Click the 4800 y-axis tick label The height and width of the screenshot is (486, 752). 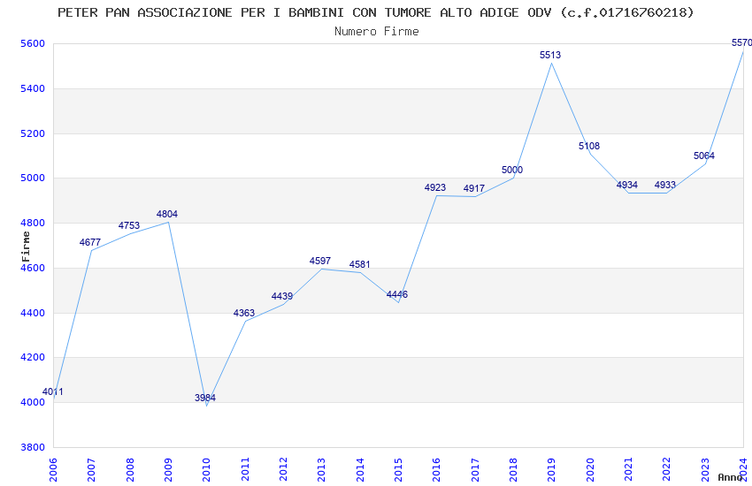pyautogui.click(x=33, y=224)
